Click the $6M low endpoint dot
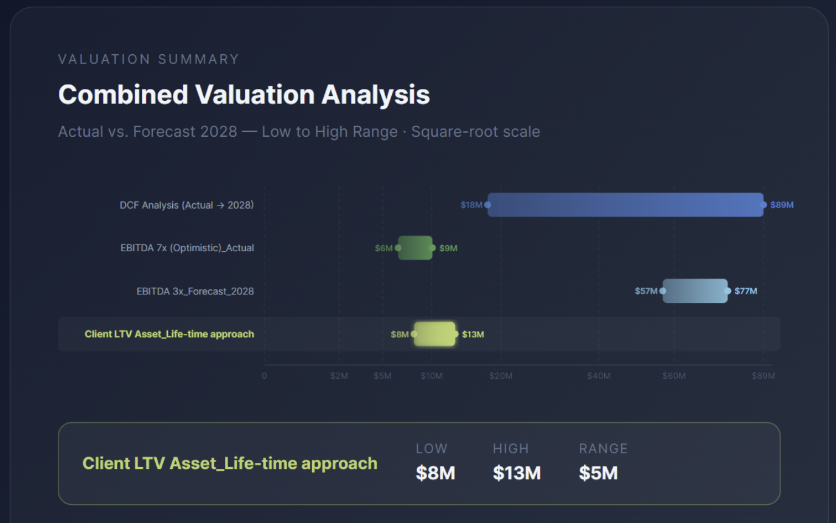836x523 pixels. click(398, 248)
